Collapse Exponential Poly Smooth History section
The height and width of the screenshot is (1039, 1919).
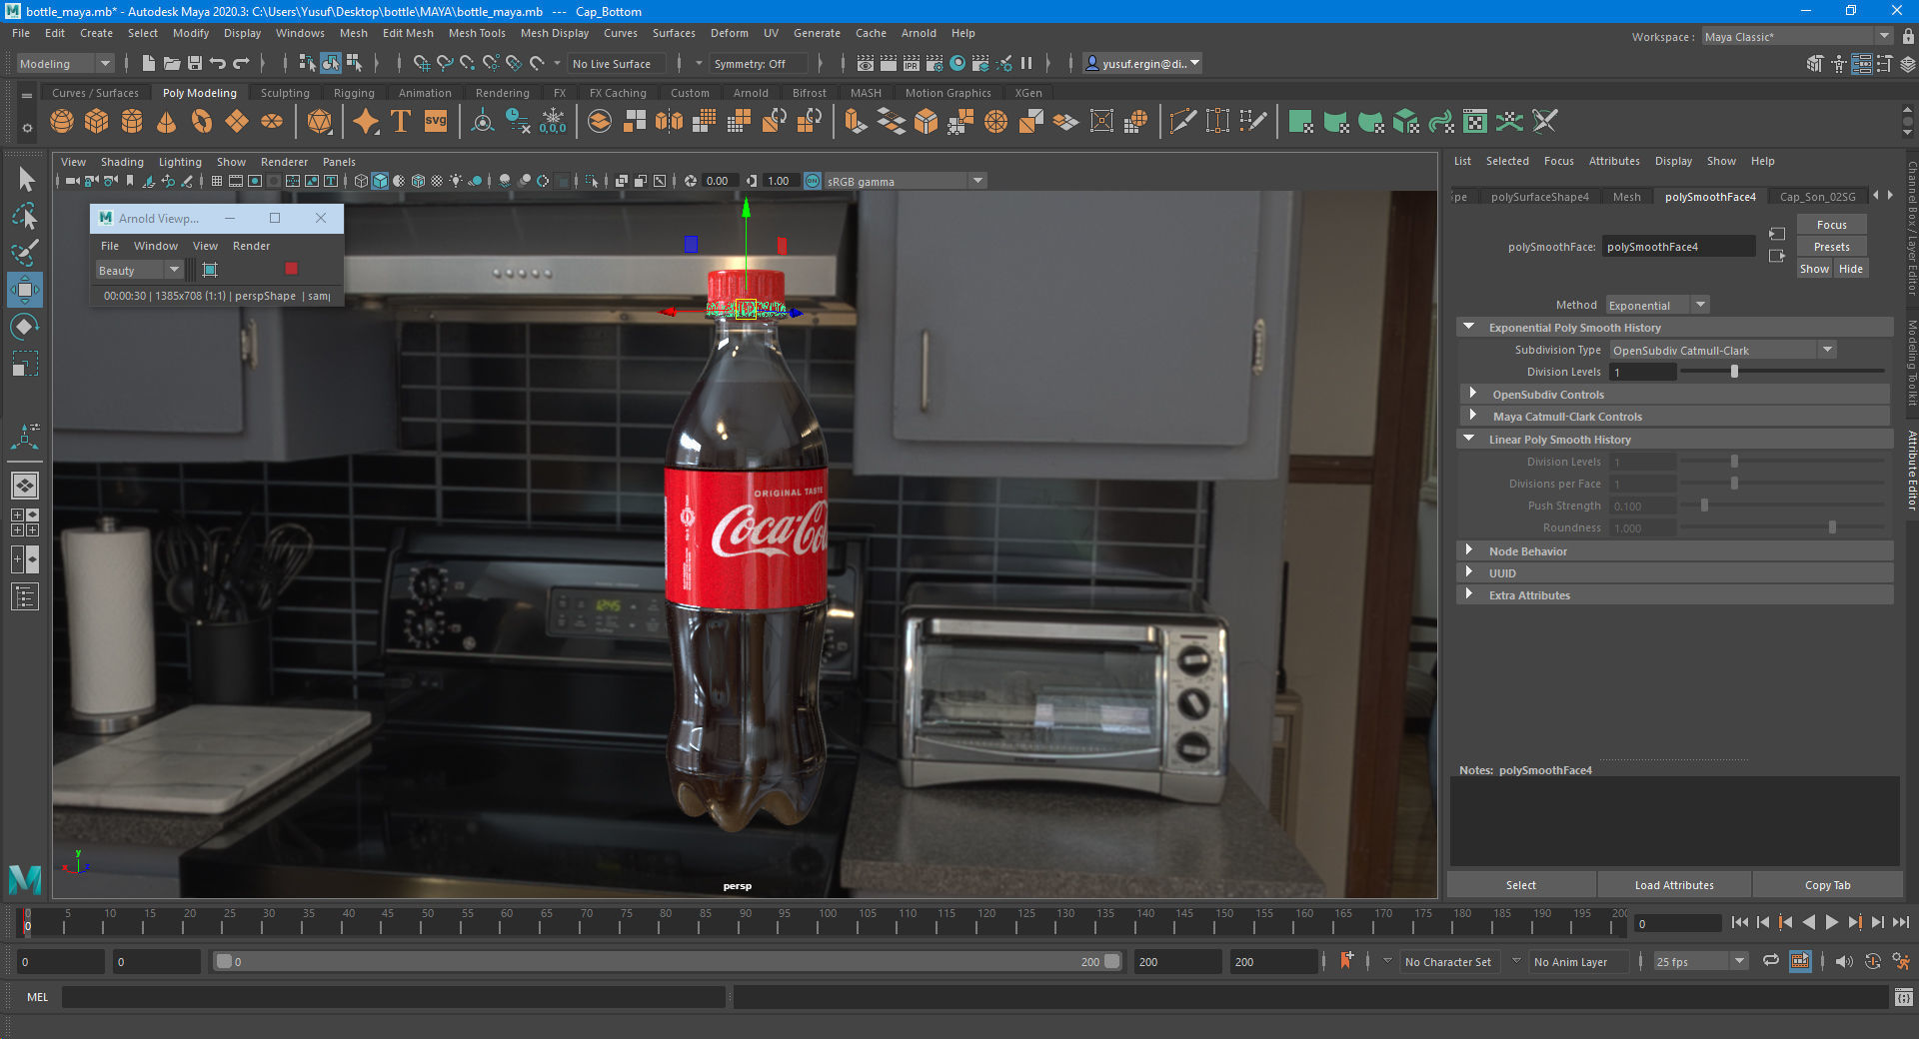click(1469, 327)
